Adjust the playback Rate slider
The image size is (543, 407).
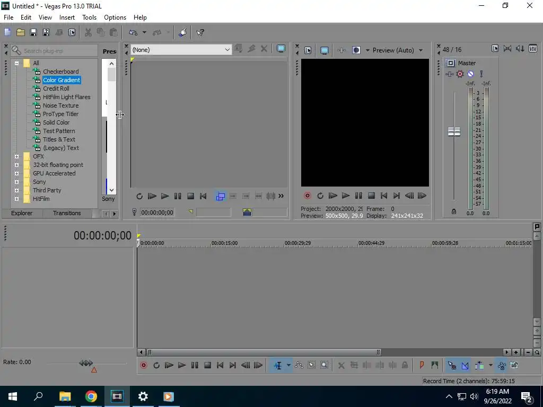pos(86,364)
